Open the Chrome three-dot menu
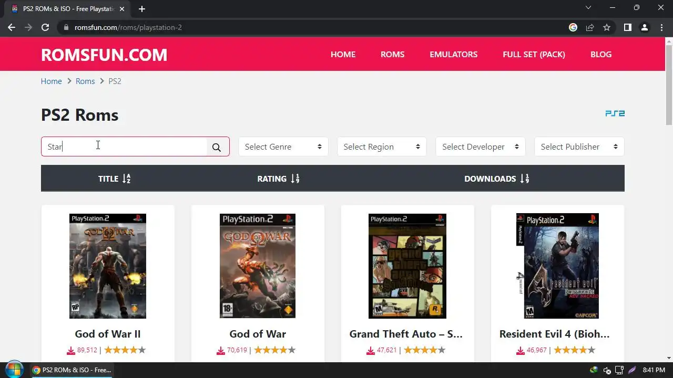Screen dimensions: 673x378 661,27
